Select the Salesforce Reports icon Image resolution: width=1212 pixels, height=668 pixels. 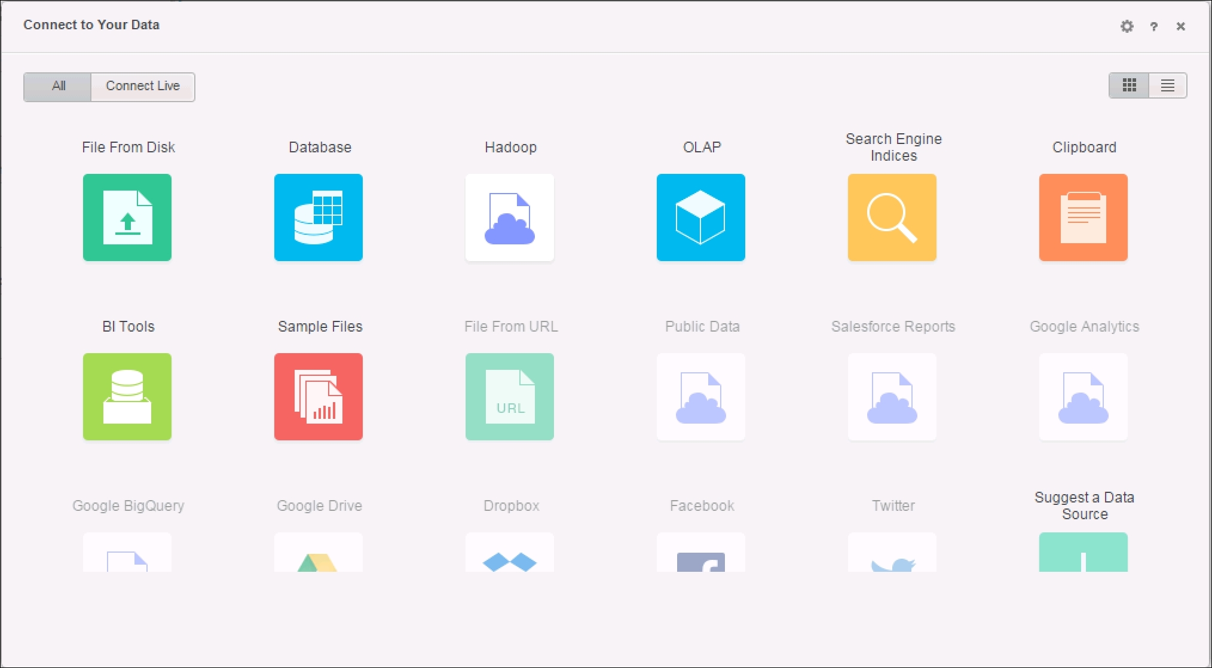coord(892,397)
